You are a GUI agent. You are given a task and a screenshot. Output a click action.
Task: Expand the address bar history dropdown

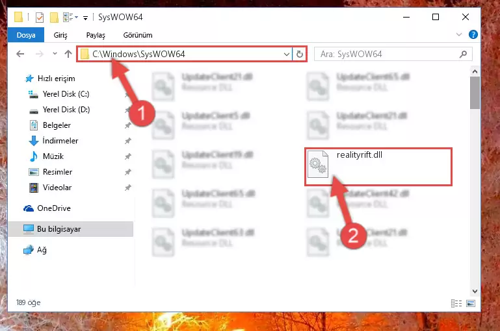coord(286,55)
